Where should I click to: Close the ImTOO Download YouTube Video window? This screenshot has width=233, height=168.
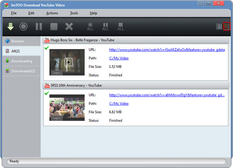click(218, 3)
